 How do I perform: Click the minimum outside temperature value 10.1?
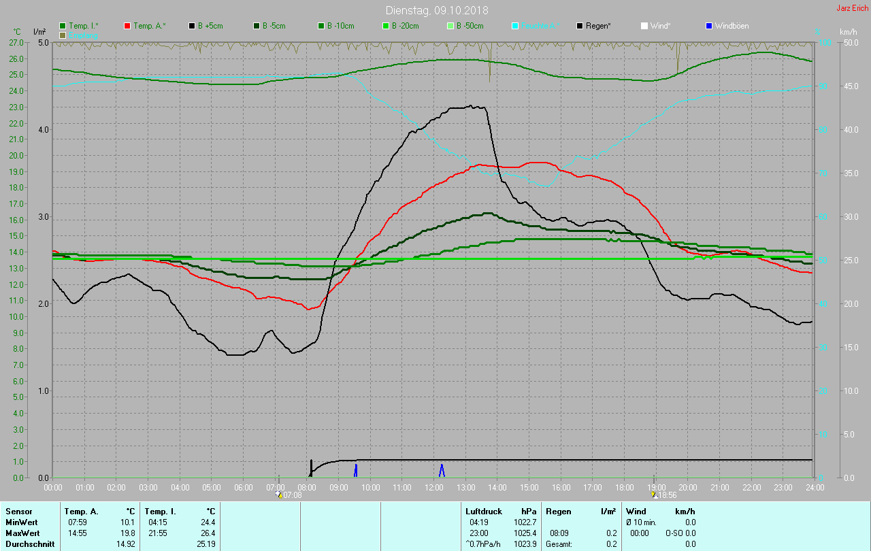[x=129, y=522]
